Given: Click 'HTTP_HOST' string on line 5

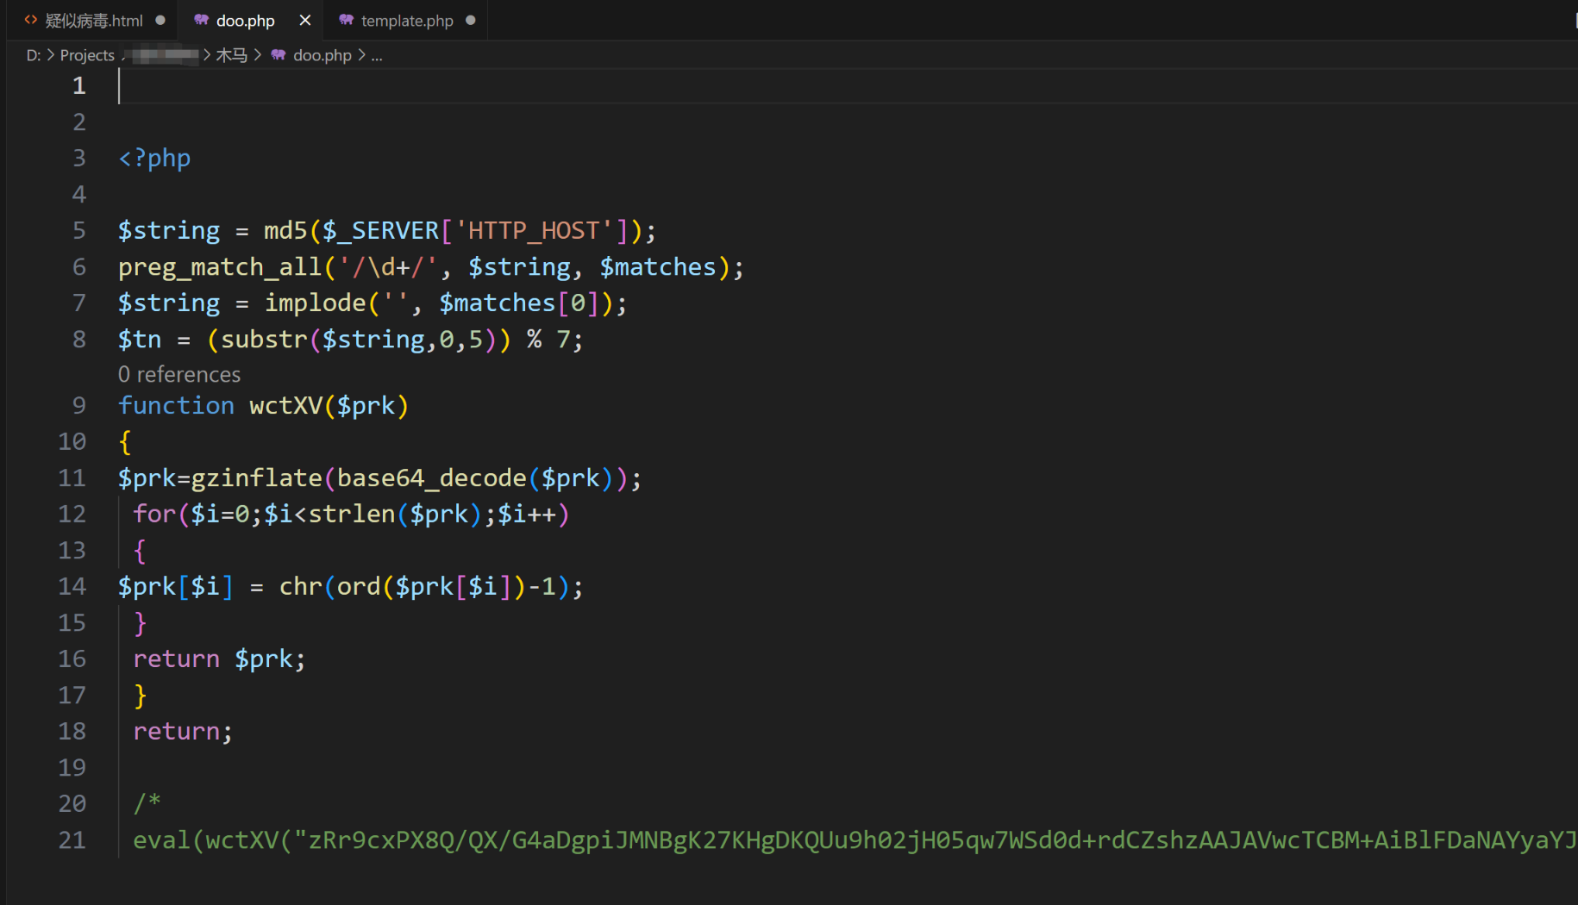Looking at the screenshot, I should (534, 230).
